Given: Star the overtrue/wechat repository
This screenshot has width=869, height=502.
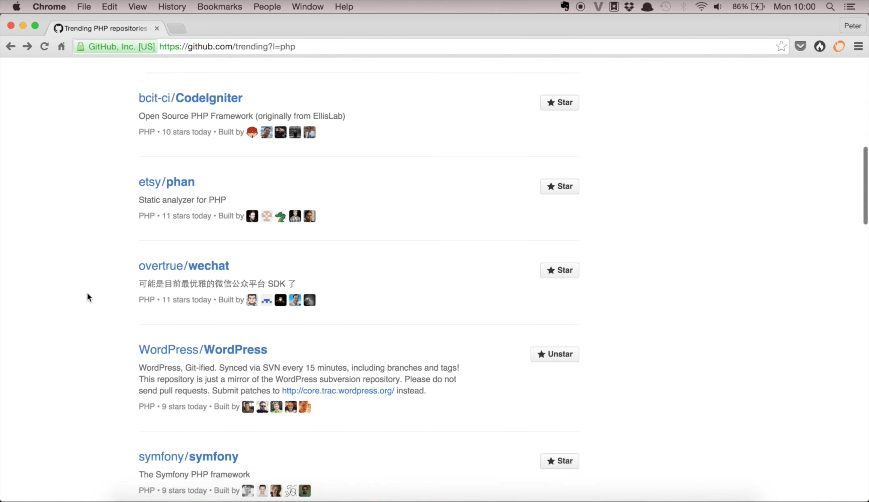Looking at the screenshot, I should point(559,270).
